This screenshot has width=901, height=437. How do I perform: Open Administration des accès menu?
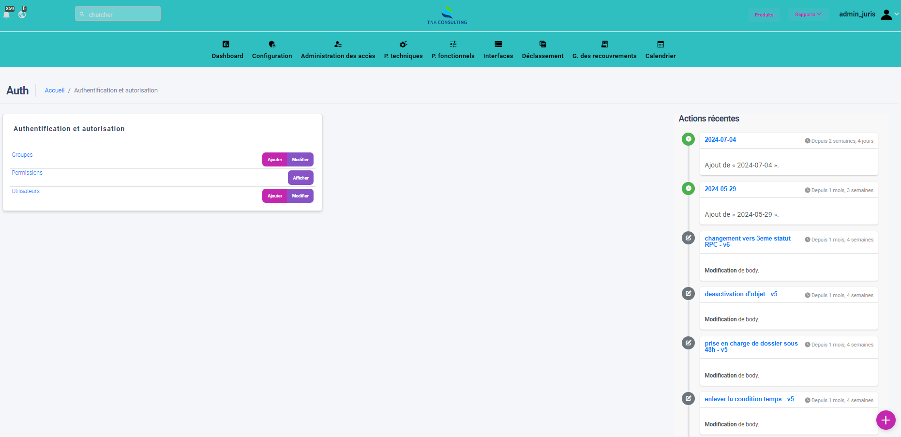[338, 50]
